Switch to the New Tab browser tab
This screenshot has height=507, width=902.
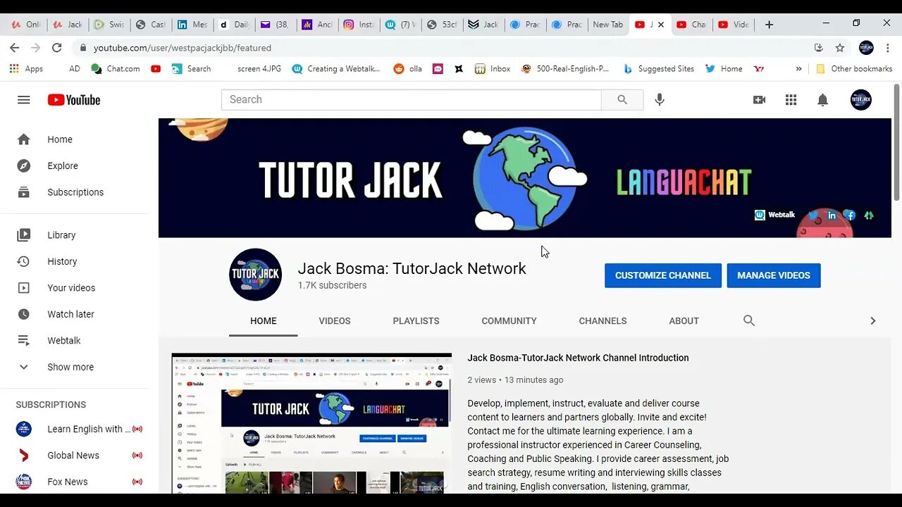[x=607, y=25]
